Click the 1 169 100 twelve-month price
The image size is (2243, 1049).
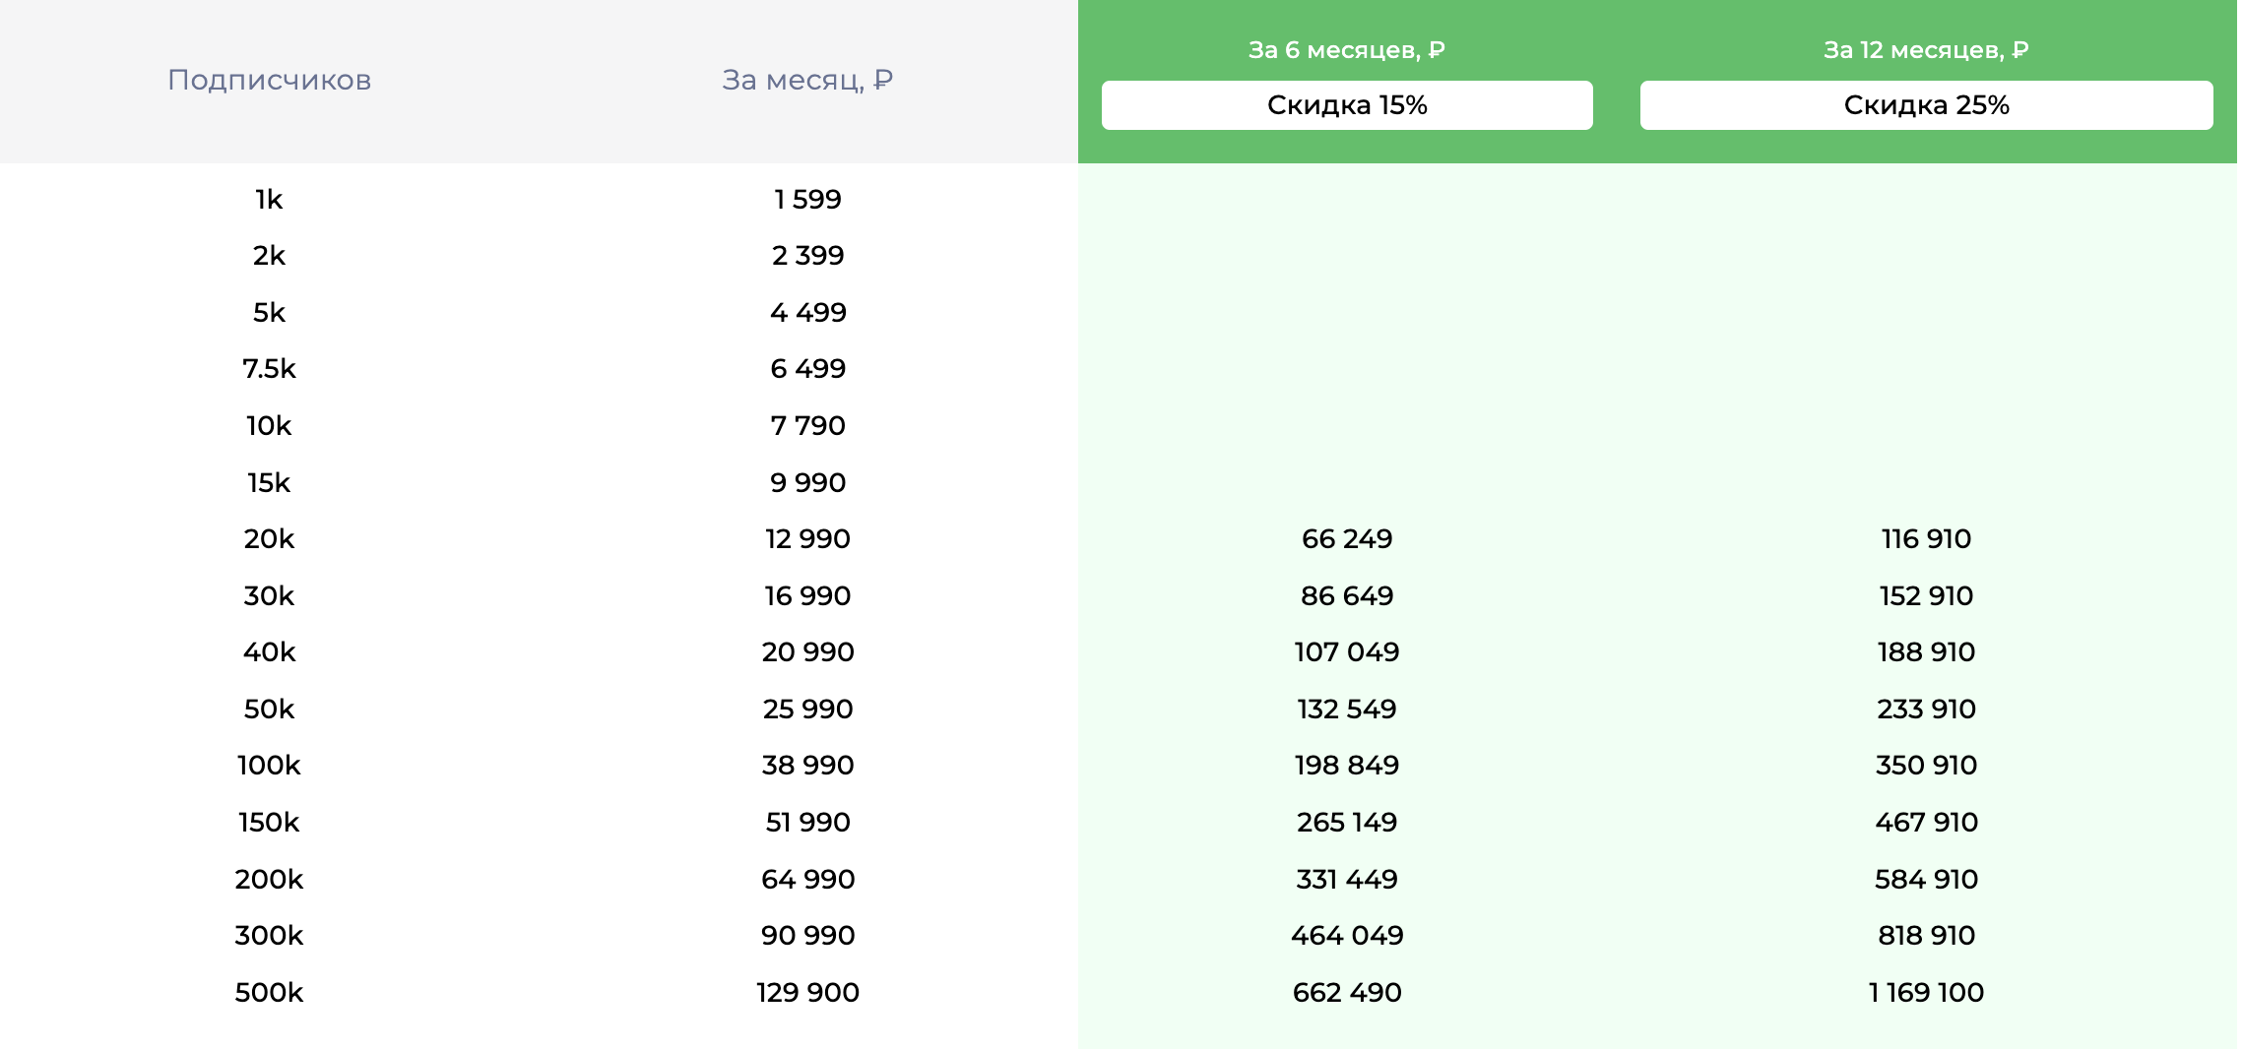pyautogui.click(x=1925, y=993)
